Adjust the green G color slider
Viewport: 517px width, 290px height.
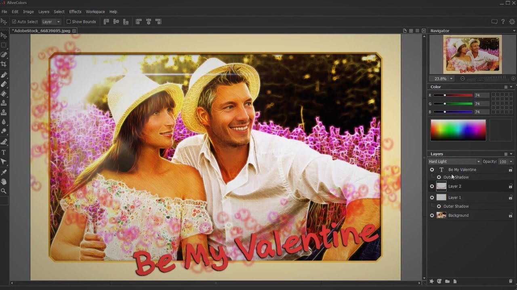pyautogui.click(x=453, y=104)
